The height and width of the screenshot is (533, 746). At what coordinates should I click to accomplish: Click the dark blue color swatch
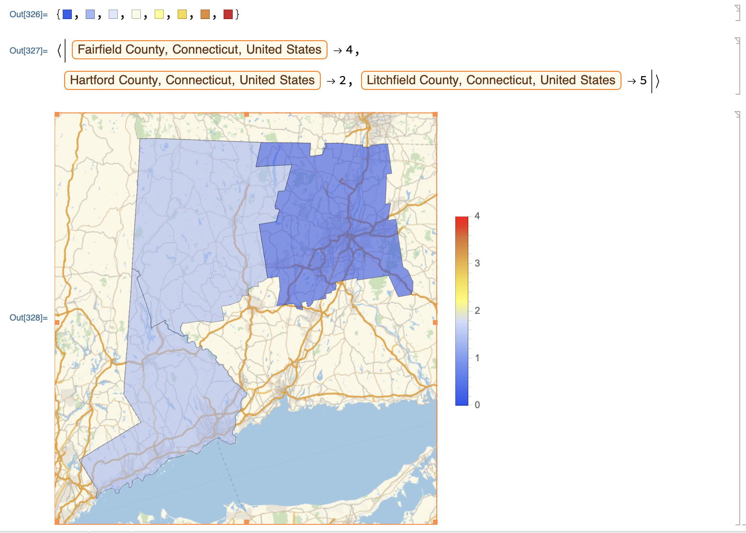point(67,14)
